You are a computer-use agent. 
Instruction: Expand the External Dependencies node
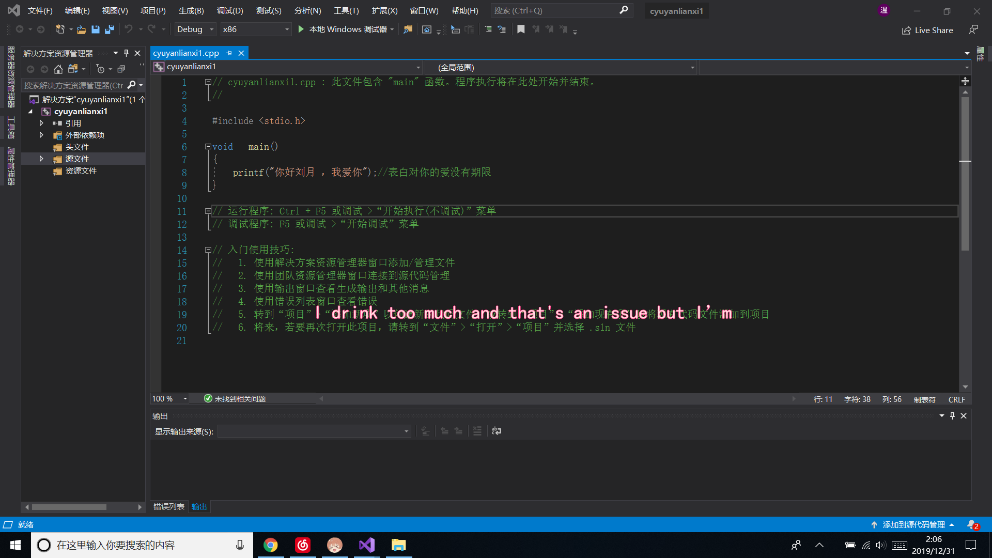coord(41,135)
